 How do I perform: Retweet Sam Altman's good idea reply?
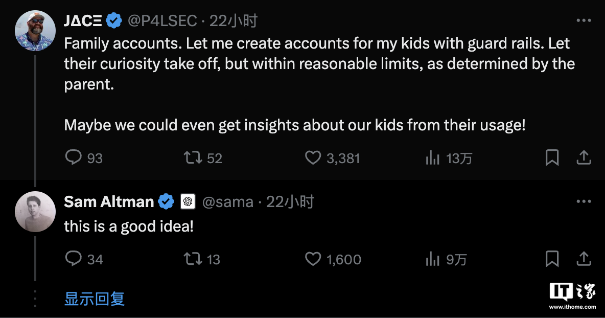(x=193, y=259)
